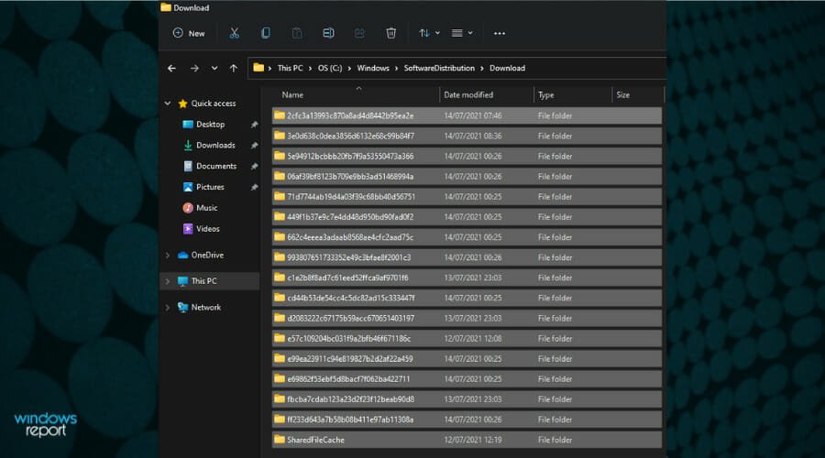825x458 pixels.
Task: Expand the Network tree node
Action: point(168,308)
